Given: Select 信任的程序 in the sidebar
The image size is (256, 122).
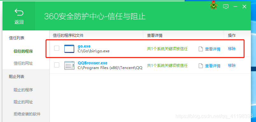Looking at the screenshot, I should pos(23,51).
